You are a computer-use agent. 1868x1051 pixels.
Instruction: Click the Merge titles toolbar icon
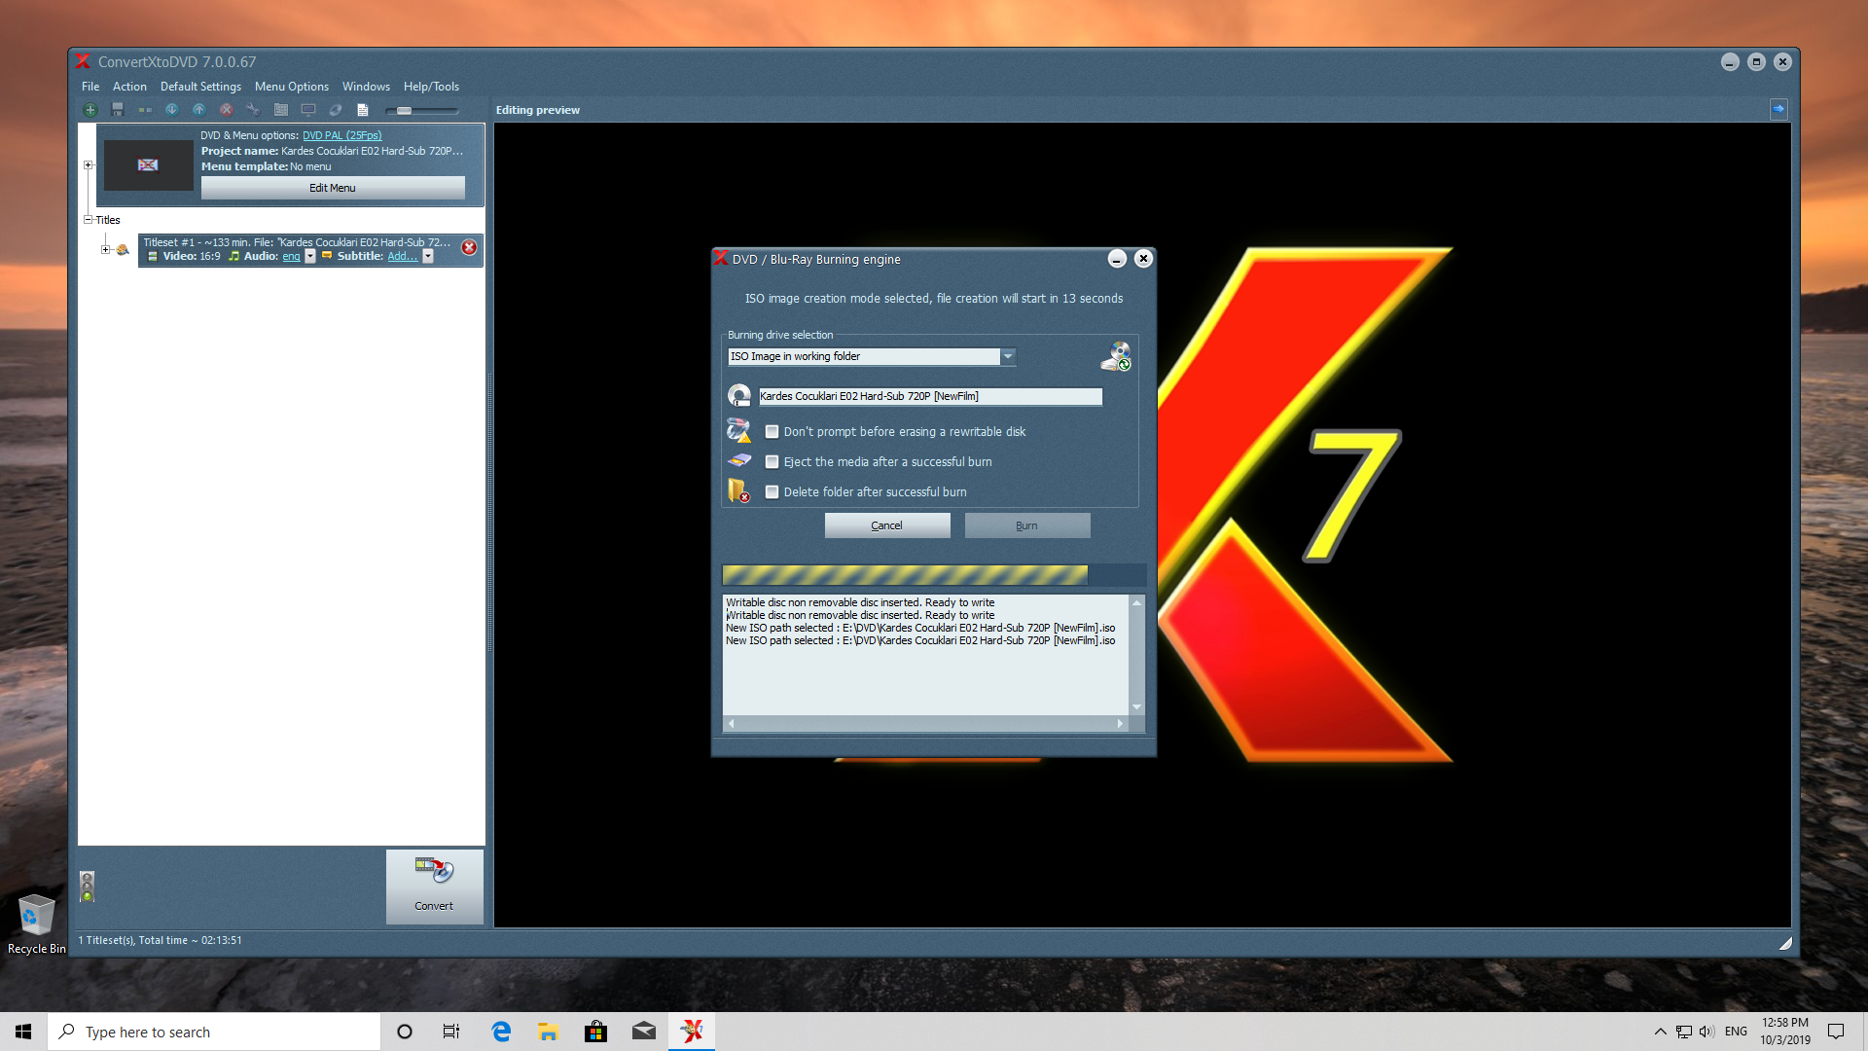145,110
